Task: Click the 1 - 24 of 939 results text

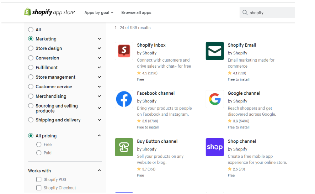Action: (x=133, y=28)
